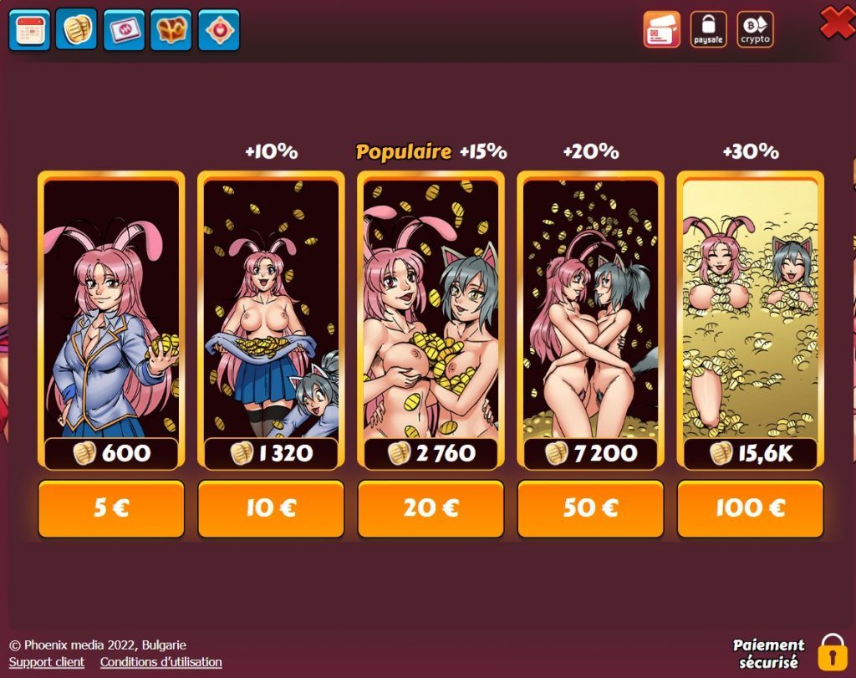Buy the 5 € coin pack
The image size is (856, 678).
click(111, 508)
